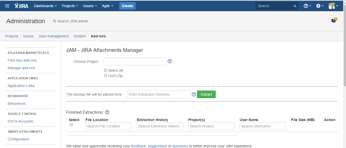
Task: Enable the Select All checkbox
Action: (106, 70)
